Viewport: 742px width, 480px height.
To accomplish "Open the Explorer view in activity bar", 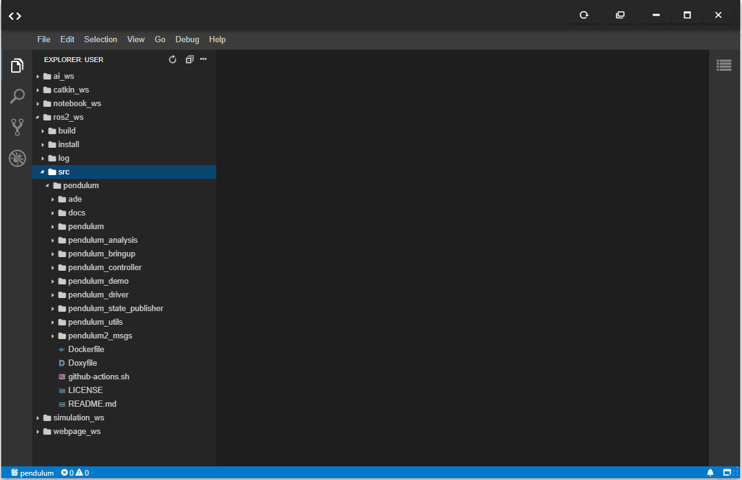I will [x=17, y=65].
